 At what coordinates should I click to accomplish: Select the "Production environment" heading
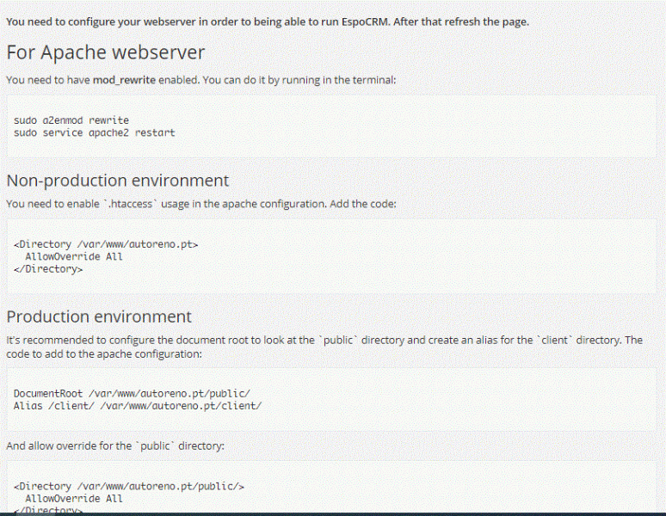(99, 316)
